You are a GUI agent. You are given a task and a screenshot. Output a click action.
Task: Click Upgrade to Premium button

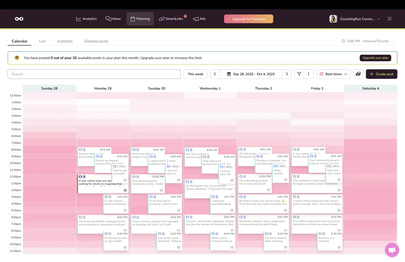coord(248,19)
